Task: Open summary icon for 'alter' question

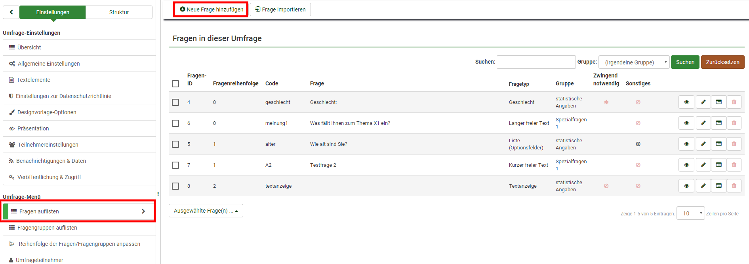Action: (719, 144)
